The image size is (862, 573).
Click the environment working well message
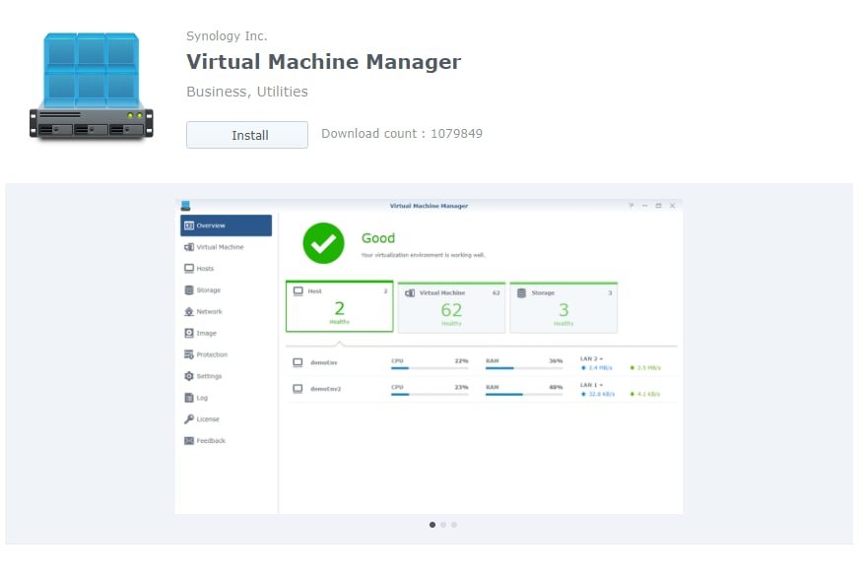coord(423,255)
